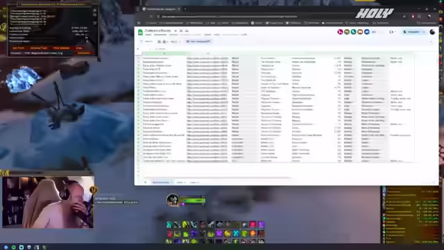Click the green Google Sheets home icon
This screenshot has width=444, height=250.
point(140,33)
